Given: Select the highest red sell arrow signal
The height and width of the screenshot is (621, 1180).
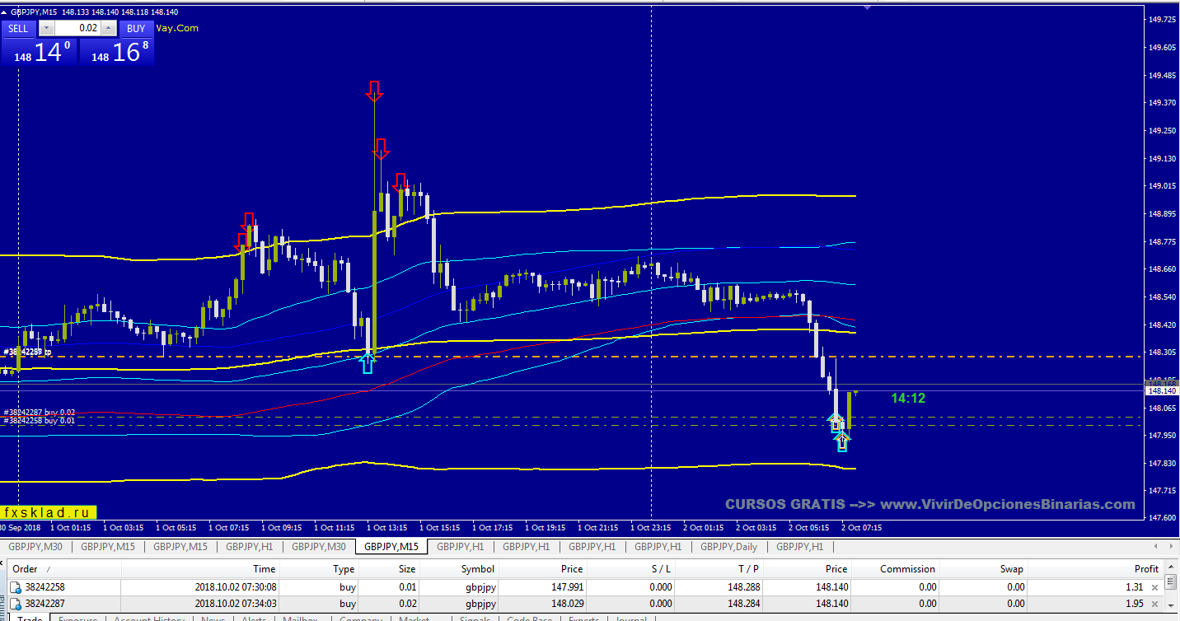Looking at the screenshot, I should pos(374,91).
